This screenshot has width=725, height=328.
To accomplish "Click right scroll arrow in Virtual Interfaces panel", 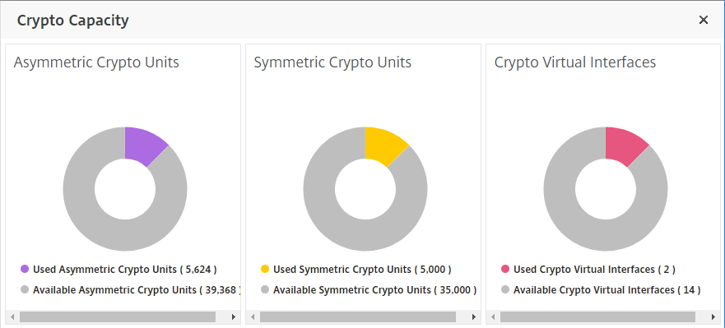I will click(714, 317).
